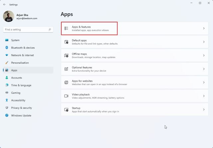
Task: Maximize the Settings window
Action: click(x=200, y=3)
